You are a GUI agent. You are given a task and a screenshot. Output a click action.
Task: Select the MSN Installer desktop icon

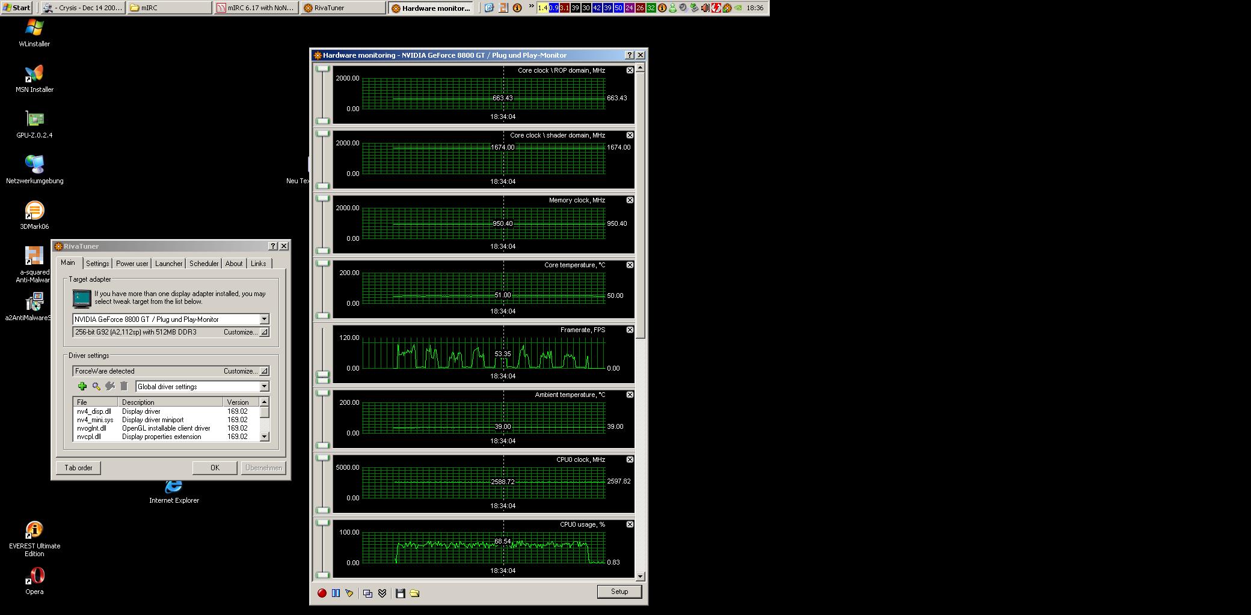click(x=34, y=78)
